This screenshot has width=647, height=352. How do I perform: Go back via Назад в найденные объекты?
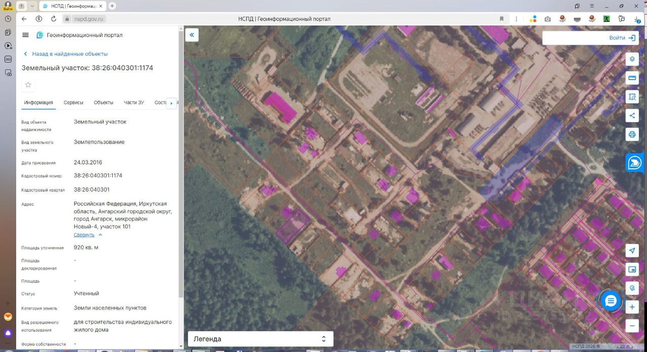pos(65,54)
